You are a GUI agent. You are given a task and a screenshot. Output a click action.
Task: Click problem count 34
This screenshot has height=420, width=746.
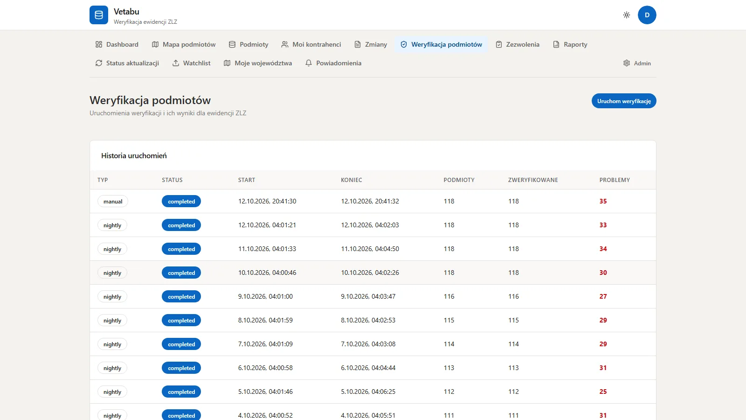pyautogui.click(x=603, y=249)
